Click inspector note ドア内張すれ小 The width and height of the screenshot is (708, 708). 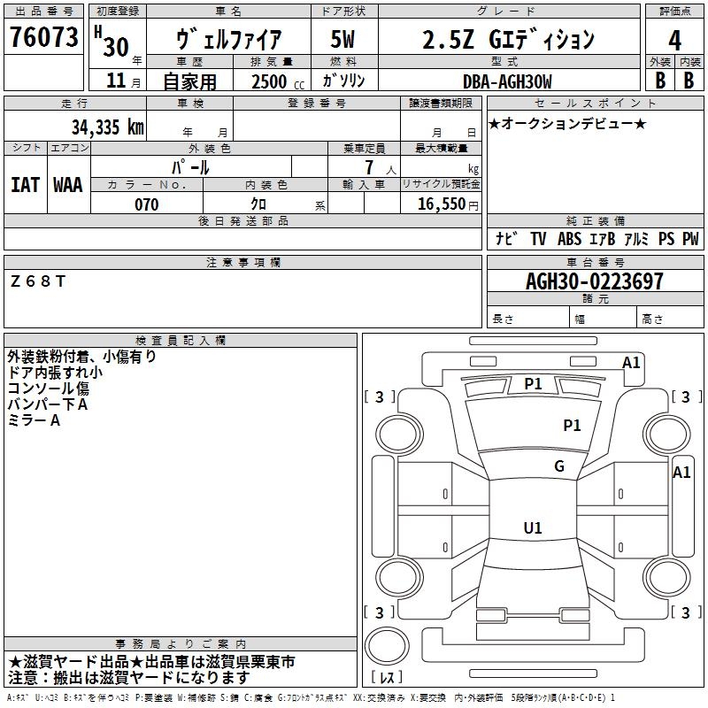tap(55, 373)
